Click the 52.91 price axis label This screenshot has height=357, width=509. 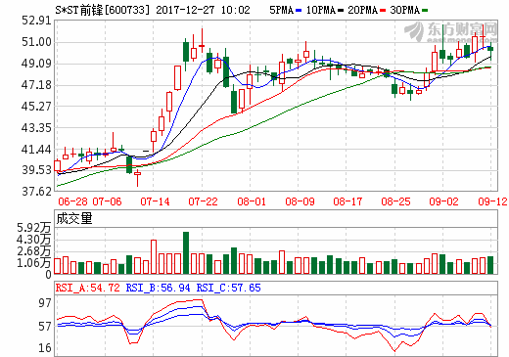click(36, 21)
